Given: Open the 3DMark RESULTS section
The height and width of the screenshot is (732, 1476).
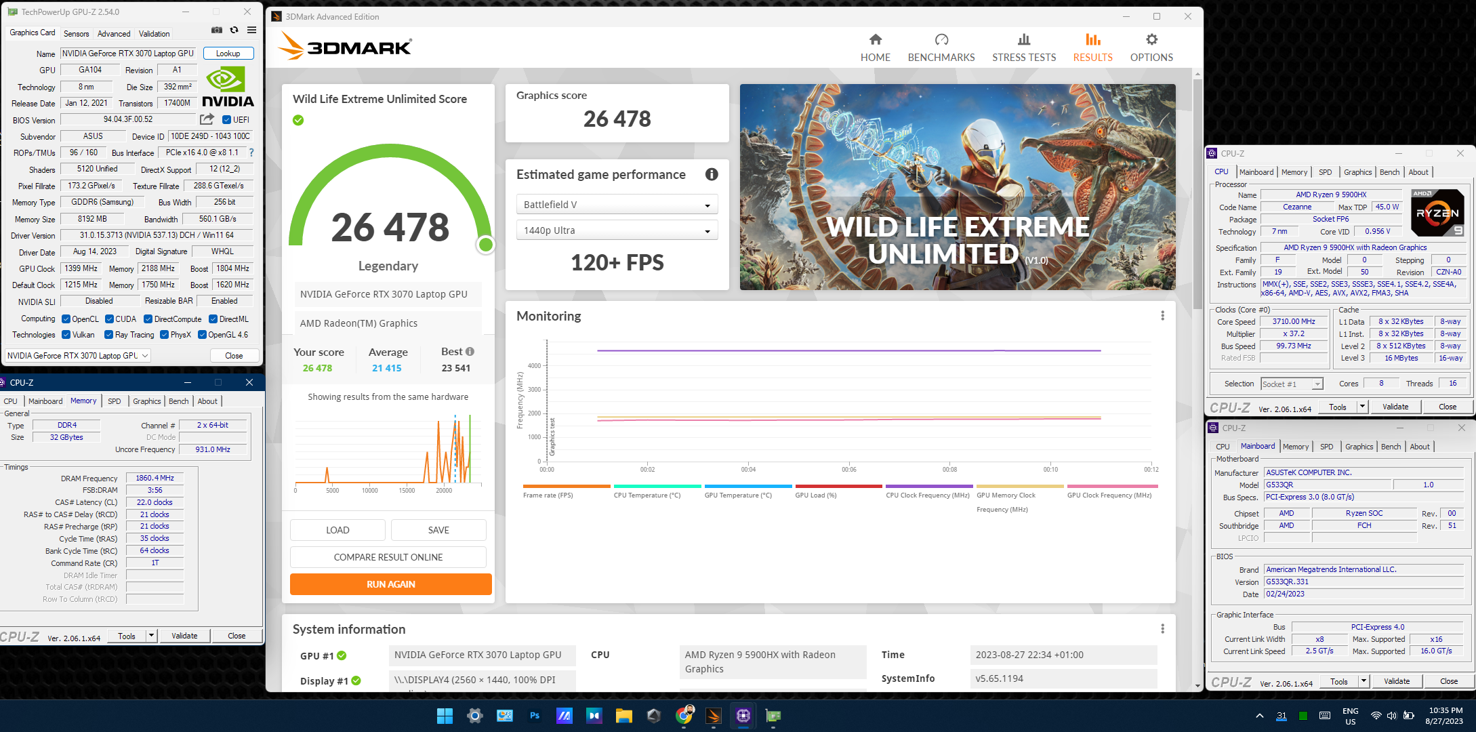Looking at the screenshot, I should 1092,47.
